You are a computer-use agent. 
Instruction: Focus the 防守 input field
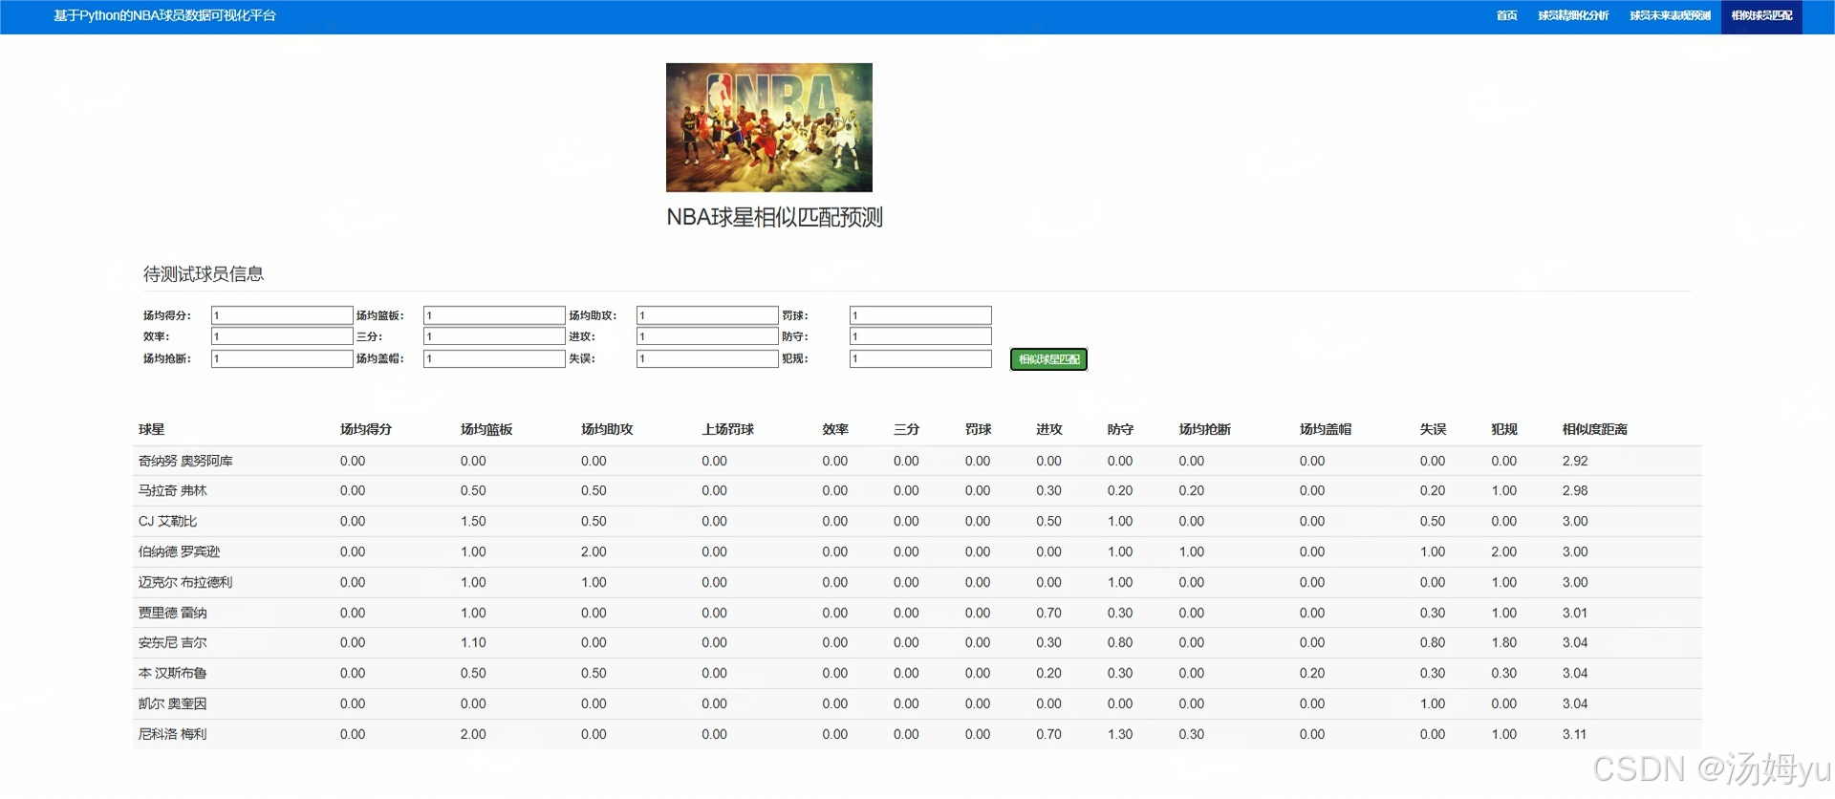[920, 336]
